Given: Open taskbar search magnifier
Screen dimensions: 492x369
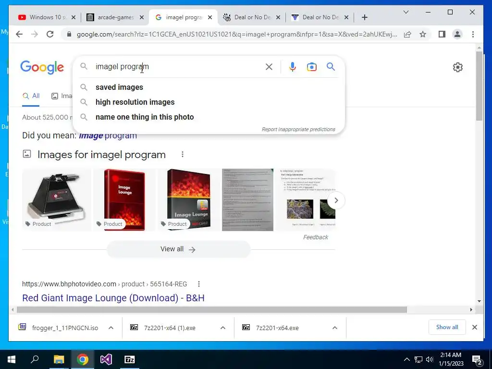Looking at the screenshot, I should tap(35, 359).
